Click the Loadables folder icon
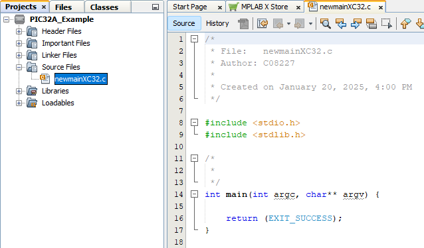 32,103
